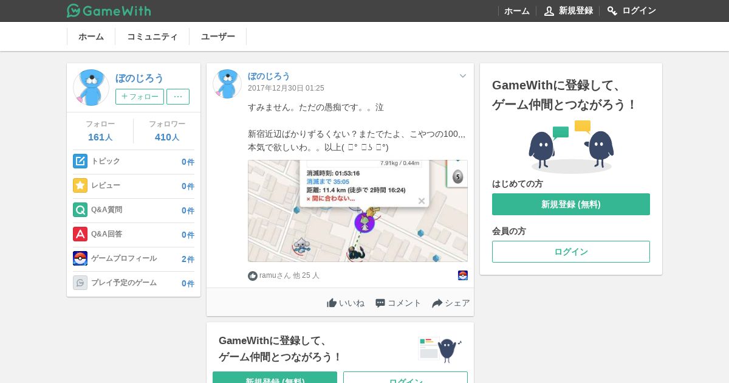Screen dimensions: 729x383
Task: View likers ramuさん 他 25 人
Action: coord(289,275)
